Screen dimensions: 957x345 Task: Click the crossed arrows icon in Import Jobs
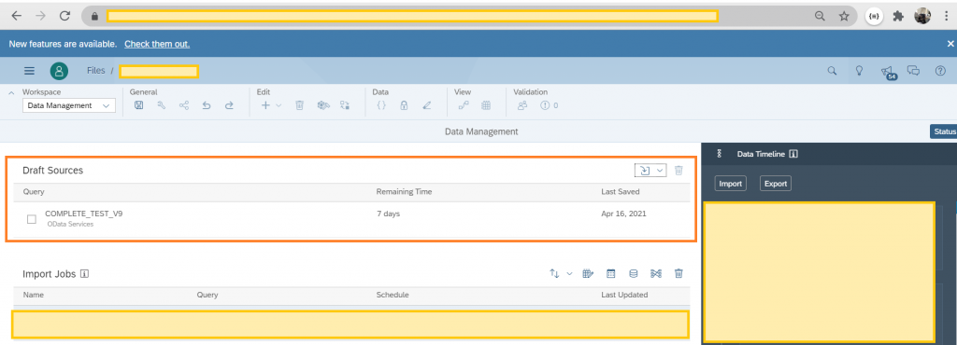(656, 274)
